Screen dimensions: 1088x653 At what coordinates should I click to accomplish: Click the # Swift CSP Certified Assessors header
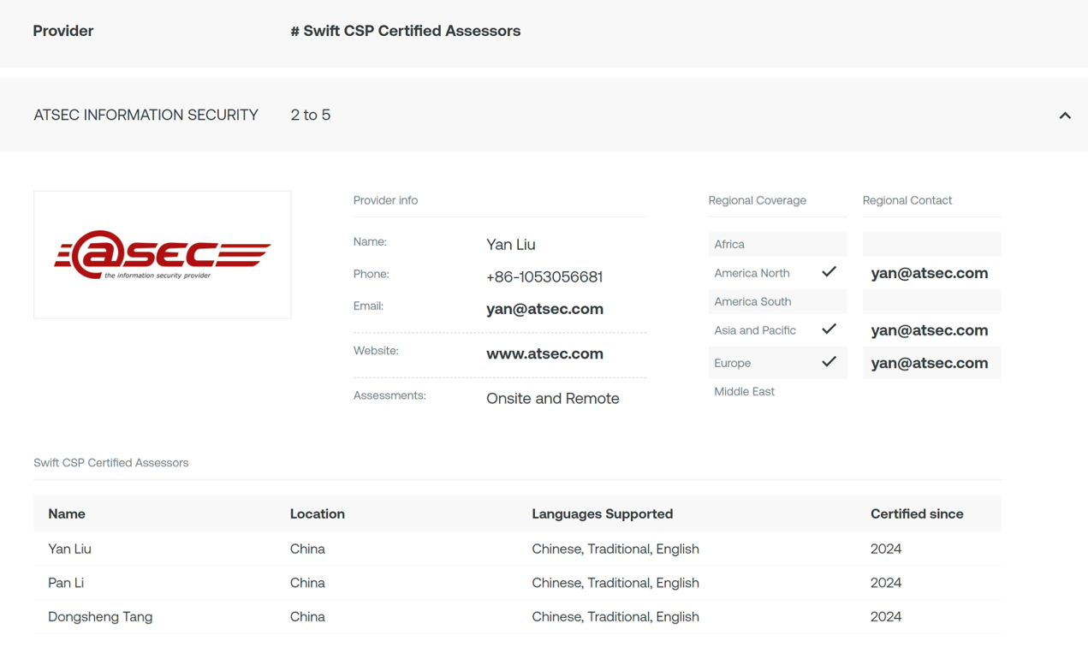(405, 31)
